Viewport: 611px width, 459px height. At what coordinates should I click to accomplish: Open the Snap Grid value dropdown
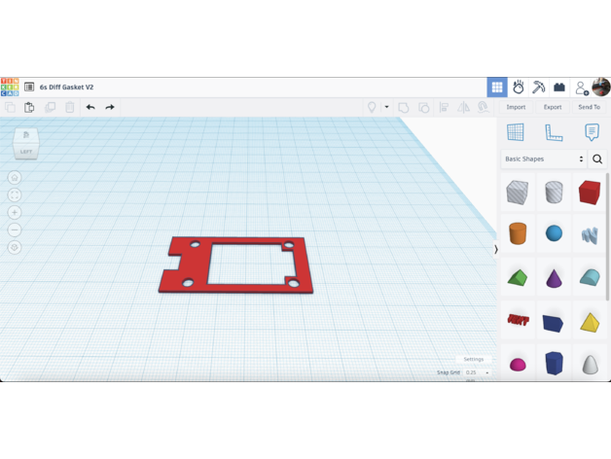click(477, 372)
